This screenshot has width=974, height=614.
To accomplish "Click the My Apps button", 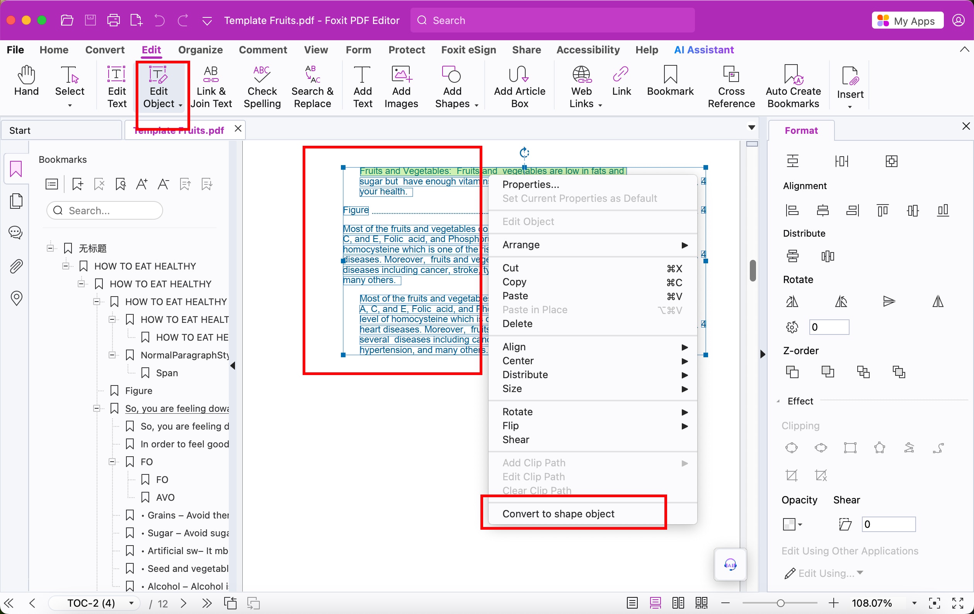I will [x=908, y=20].
